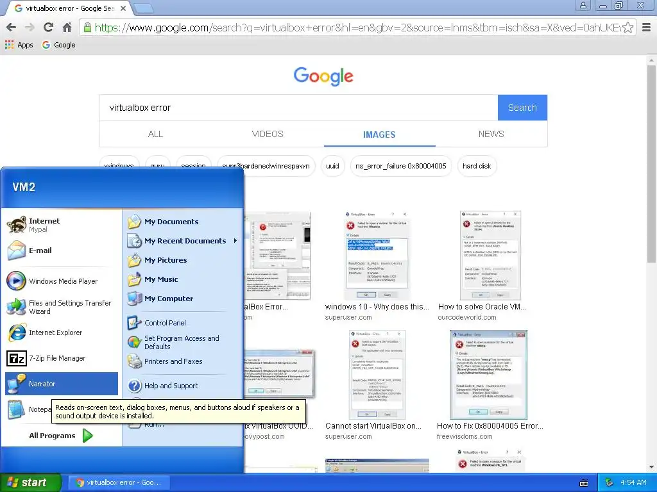Switch to the VIDEOS tab
This screenshot has height=492, width=657.
click(x=268, y=135)
